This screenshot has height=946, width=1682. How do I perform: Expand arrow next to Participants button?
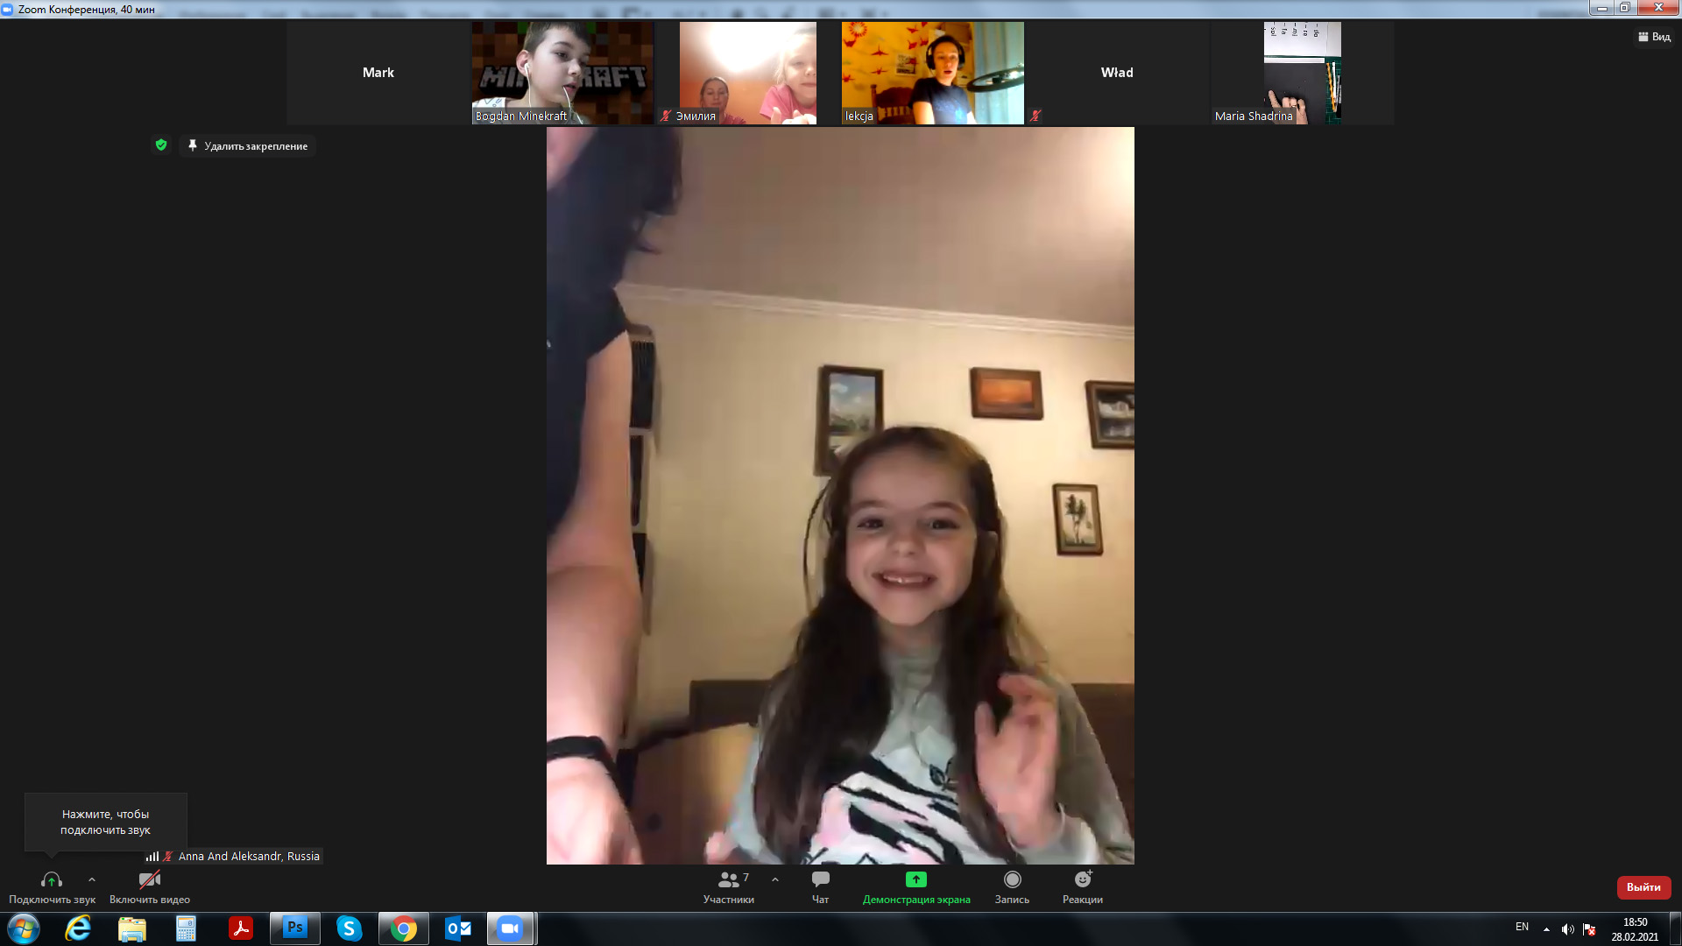click(x=775, y=879)
